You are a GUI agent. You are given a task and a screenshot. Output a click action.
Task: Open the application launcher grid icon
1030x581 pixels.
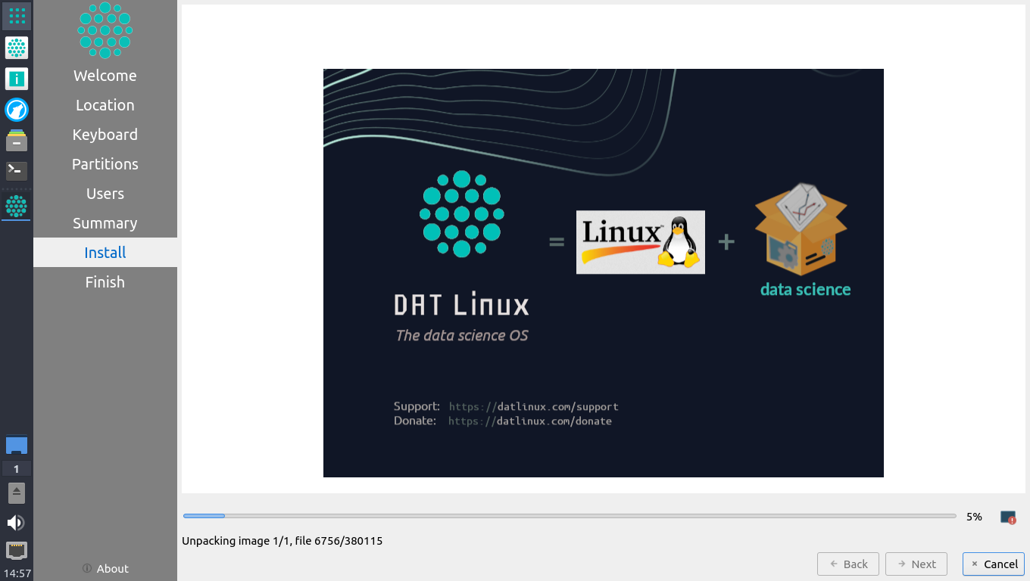(x=17, y=16)
